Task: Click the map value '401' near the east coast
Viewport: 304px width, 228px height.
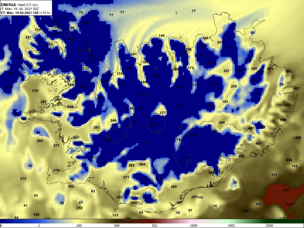Action: point(258,144)
